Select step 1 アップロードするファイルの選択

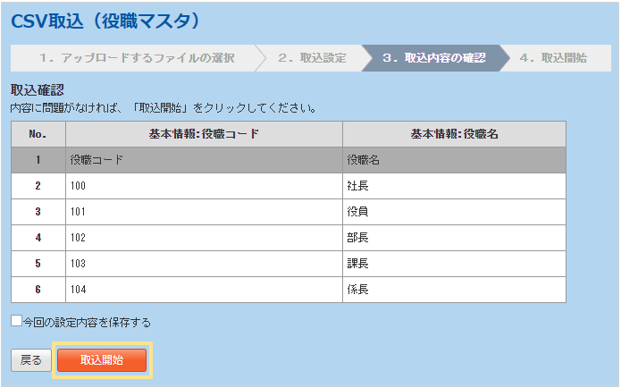pyautogui.click(x=136, y=58)
